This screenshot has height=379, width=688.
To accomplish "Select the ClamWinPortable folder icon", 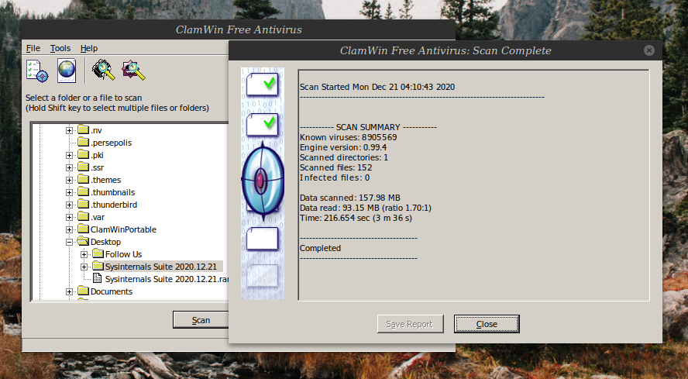I will tap(84, 229).
